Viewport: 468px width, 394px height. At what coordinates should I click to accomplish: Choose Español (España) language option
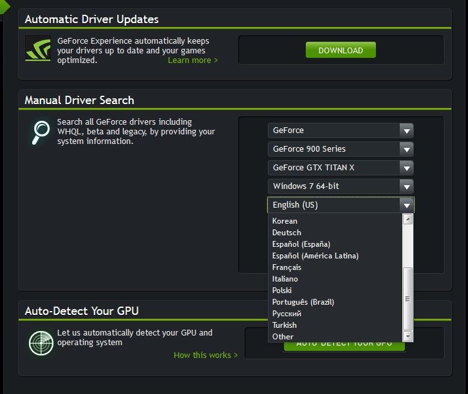[x=335, y=244]
